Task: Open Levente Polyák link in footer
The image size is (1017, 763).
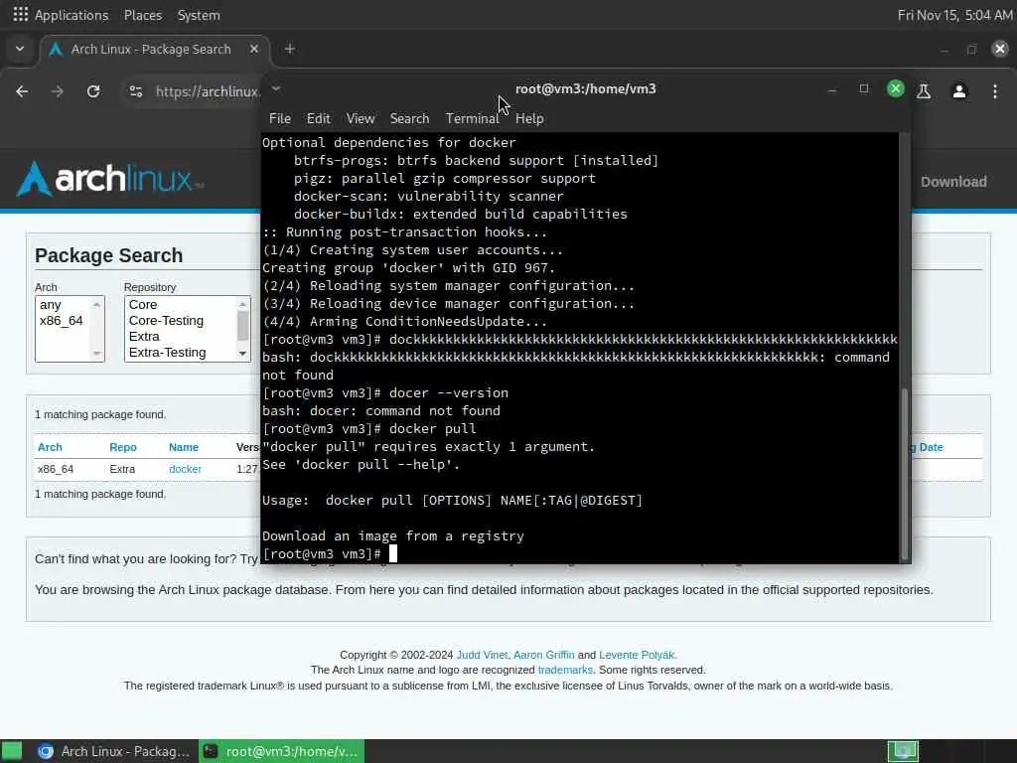Action: 637,655
